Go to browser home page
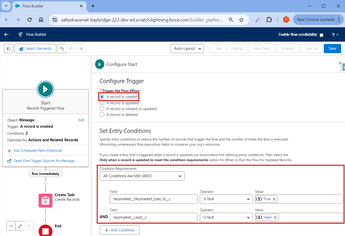345x236 pixels. coord(41,20)
